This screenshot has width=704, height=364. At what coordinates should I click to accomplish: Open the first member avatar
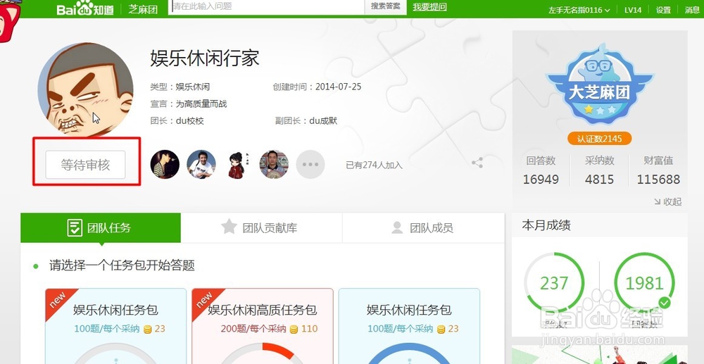point(165,164)
